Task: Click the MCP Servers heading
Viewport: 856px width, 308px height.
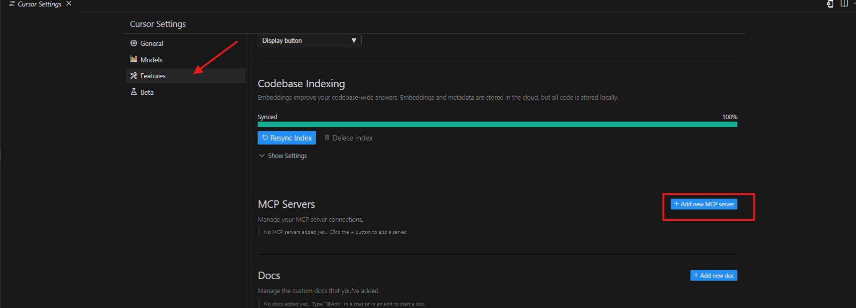Action: coord(286,204)
